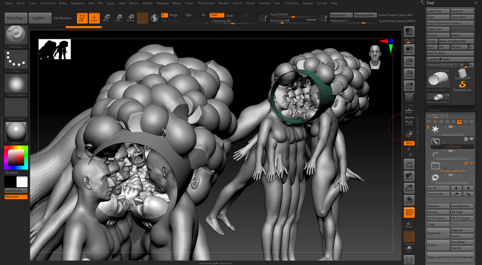Screen dimensions: 482x265
Task: Click the Frame mesh icon
Action: click(409, 164)
